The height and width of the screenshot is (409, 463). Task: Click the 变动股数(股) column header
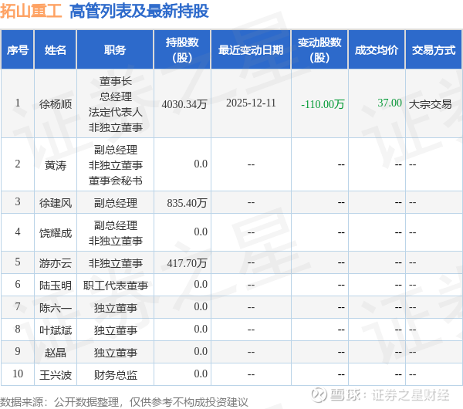point(319,49)
